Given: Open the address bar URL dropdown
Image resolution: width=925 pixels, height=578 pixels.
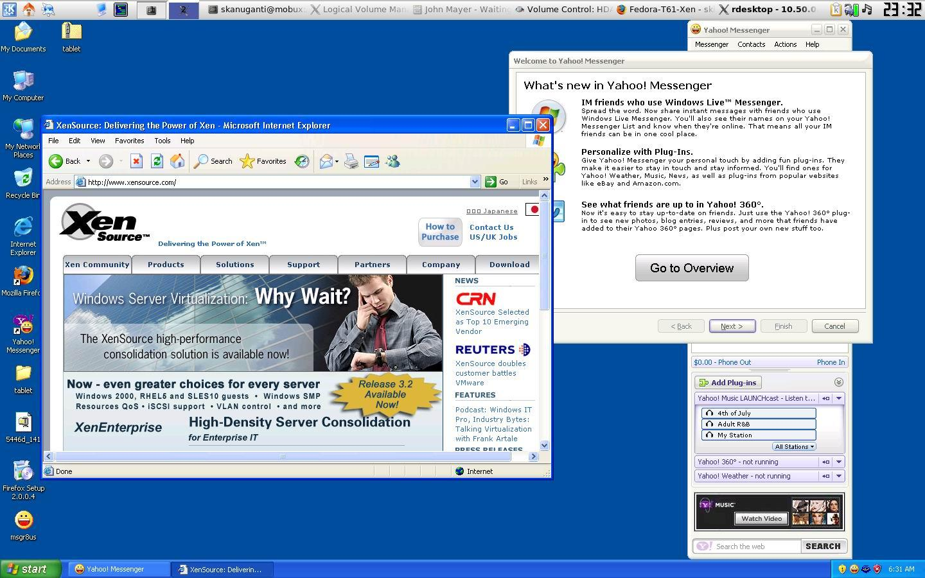Looking at the screenshot, I should pos(475,182).
